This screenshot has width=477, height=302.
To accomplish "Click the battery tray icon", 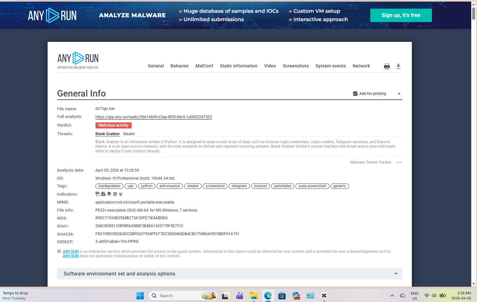I will (x=443, y=296).
